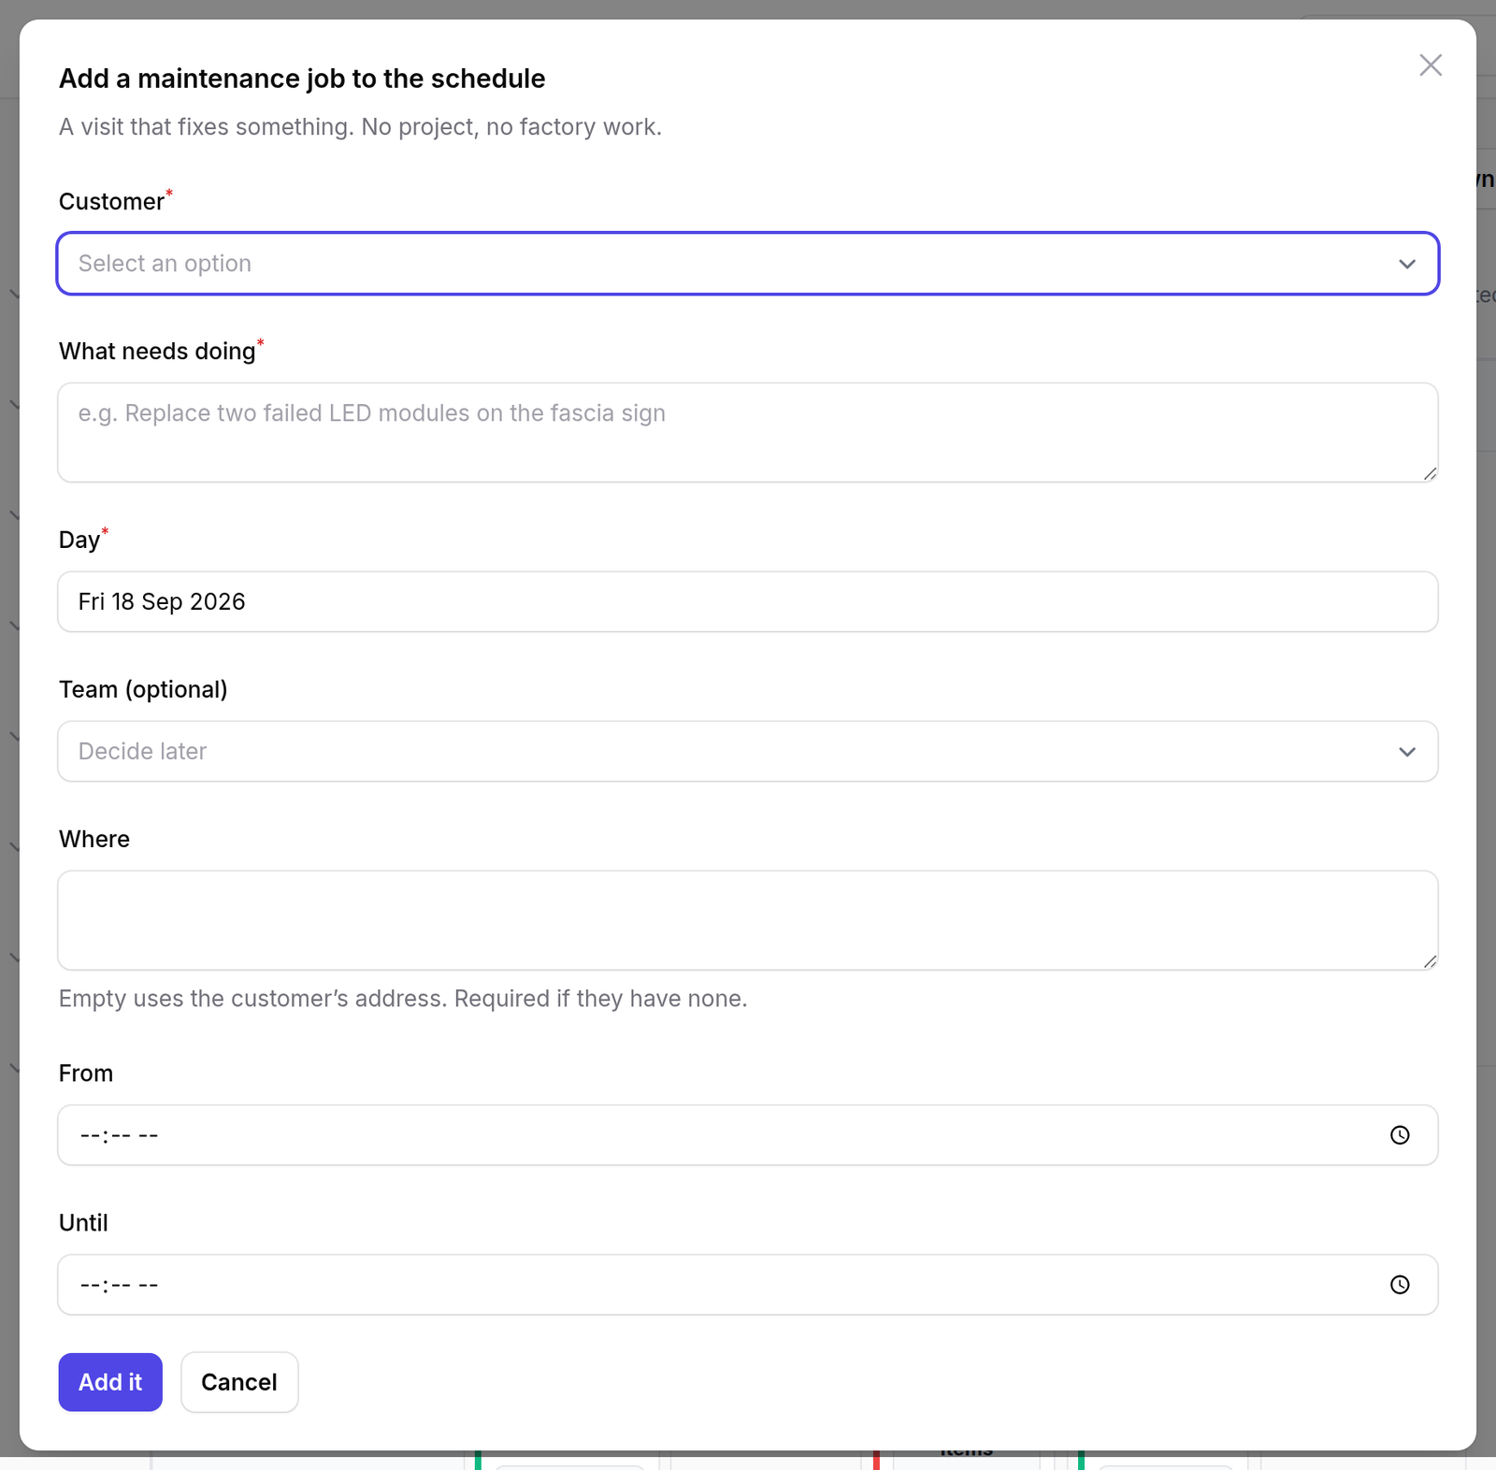The image size is (1496, 1470).
Task: Open the From field clock picker icon
Action: [x=1400, y=1135]
